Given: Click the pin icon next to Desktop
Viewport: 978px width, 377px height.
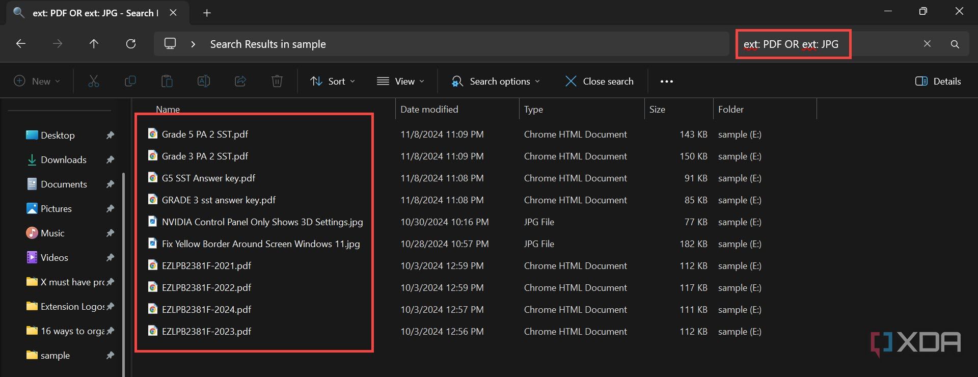Looking at the screenshot, I should 110,135.
